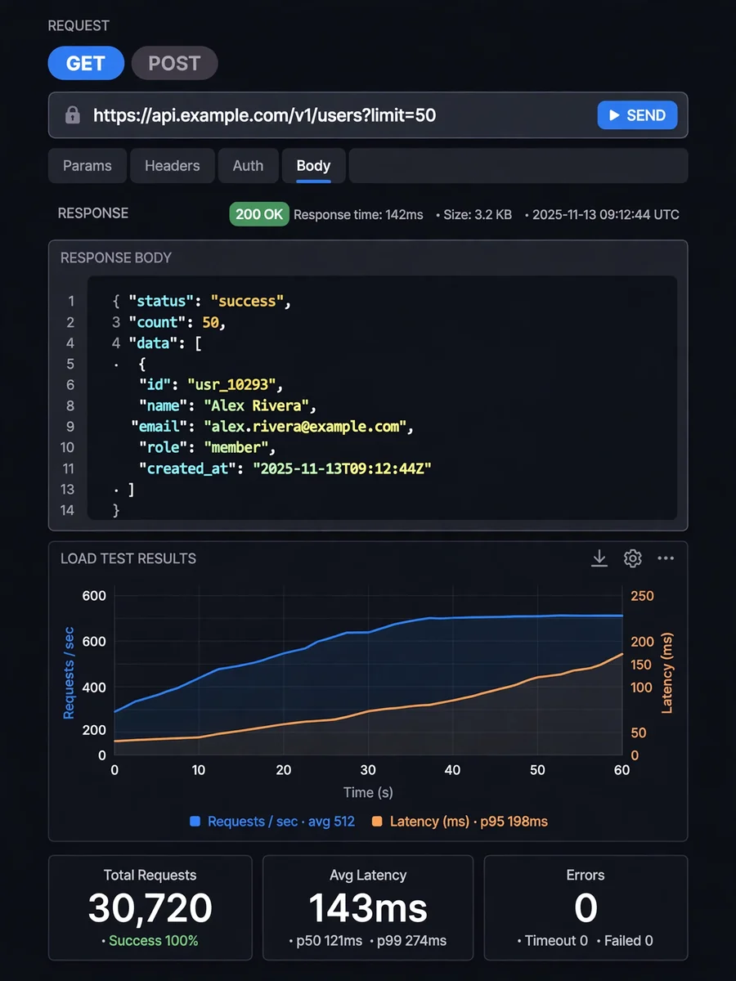Select the Body tab

pos(313,166)
